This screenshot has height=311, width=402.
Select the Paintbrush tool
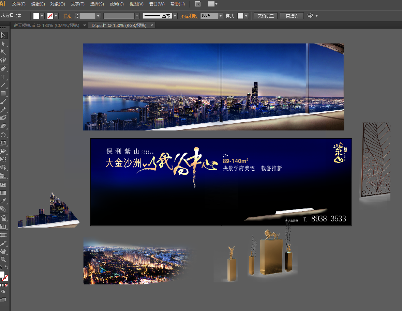pyautogui.click(x=3, y=102)
